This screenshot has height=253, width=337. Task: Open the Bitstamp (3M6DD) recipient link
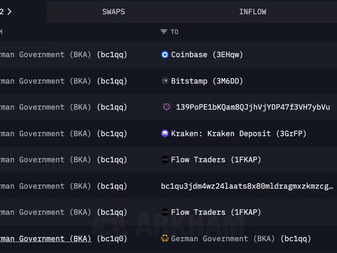pyautogui.click(x=207, y=81)
